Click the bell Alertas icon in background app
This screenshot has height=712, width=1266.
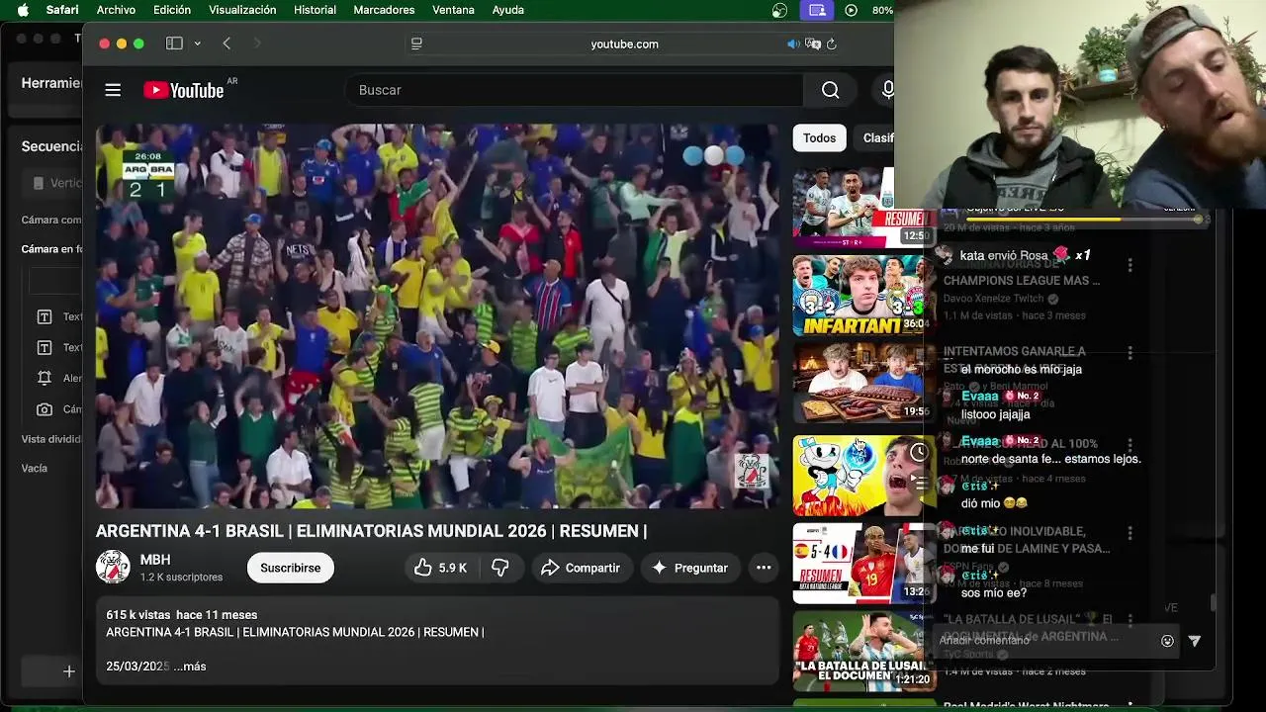point(45,378)
